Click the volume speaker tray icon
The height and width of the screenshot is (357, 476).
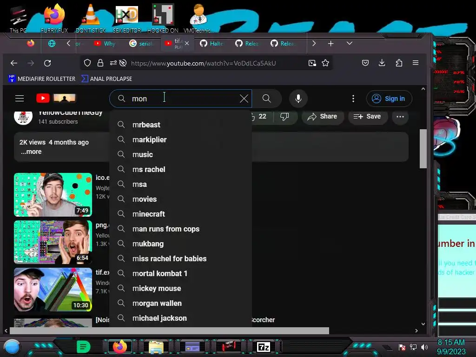(424, 347)
